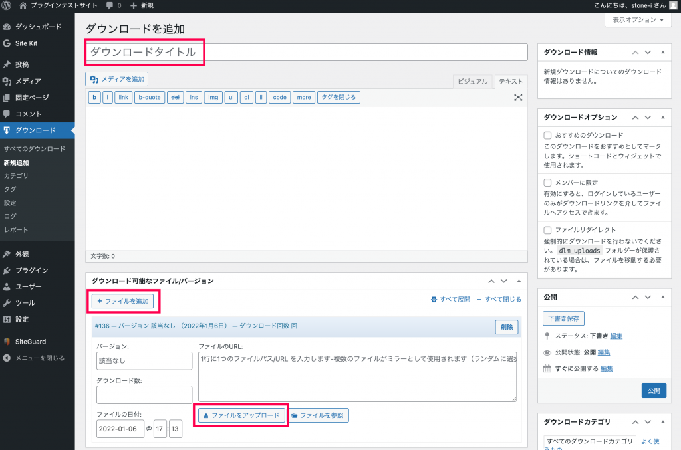
Task: Click 下書き保存 button
Action: 564,318
